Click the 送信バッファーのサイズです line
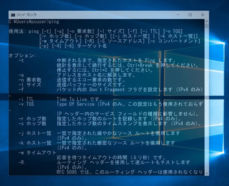Screen dimensions: 229x186 91,85
